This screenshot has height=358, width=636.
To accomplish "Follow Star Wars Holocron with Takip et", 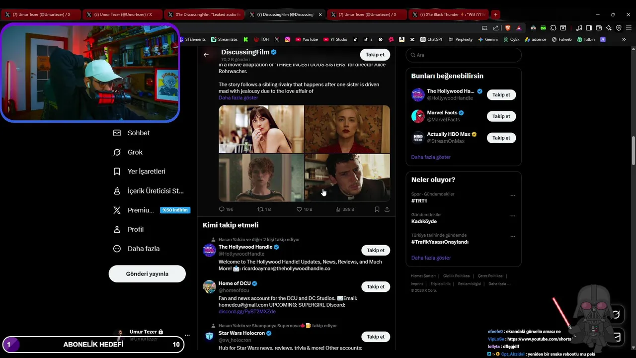I will coord(376,337).
